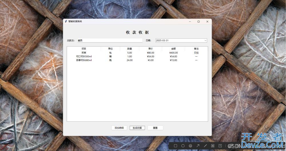Click the 单位 column header
The height and width of the screenshot is (151, 286).
coord(110,49)
